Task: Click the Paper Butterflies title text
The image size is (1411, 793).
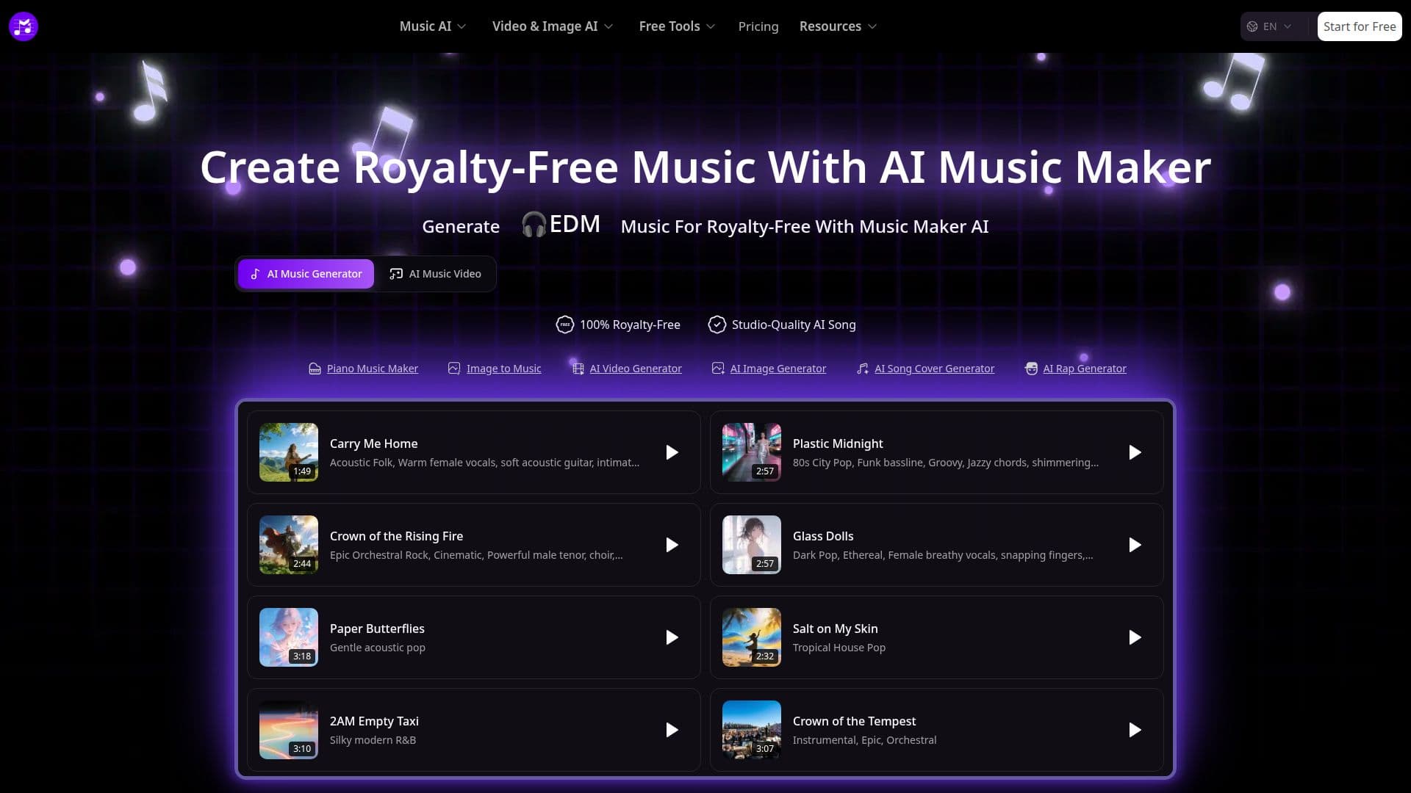Action: [x=377, y=629]
